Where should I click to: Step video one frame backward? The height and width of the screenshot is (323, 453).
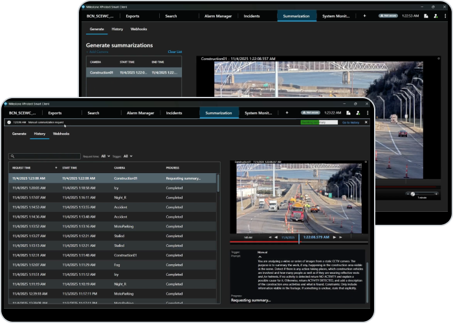276,238
